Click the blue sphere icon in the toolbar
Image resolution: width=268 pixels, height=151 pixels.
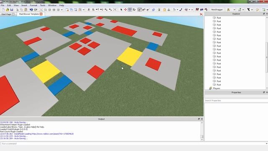[153, 10]
